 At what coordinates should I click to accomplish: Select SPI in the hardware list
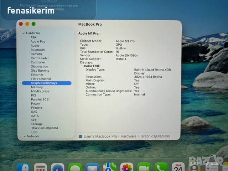[x=33, y=120]
